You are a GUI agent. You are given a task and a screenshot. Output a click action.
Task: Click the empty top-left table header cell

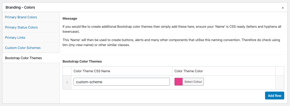[67, 71]
